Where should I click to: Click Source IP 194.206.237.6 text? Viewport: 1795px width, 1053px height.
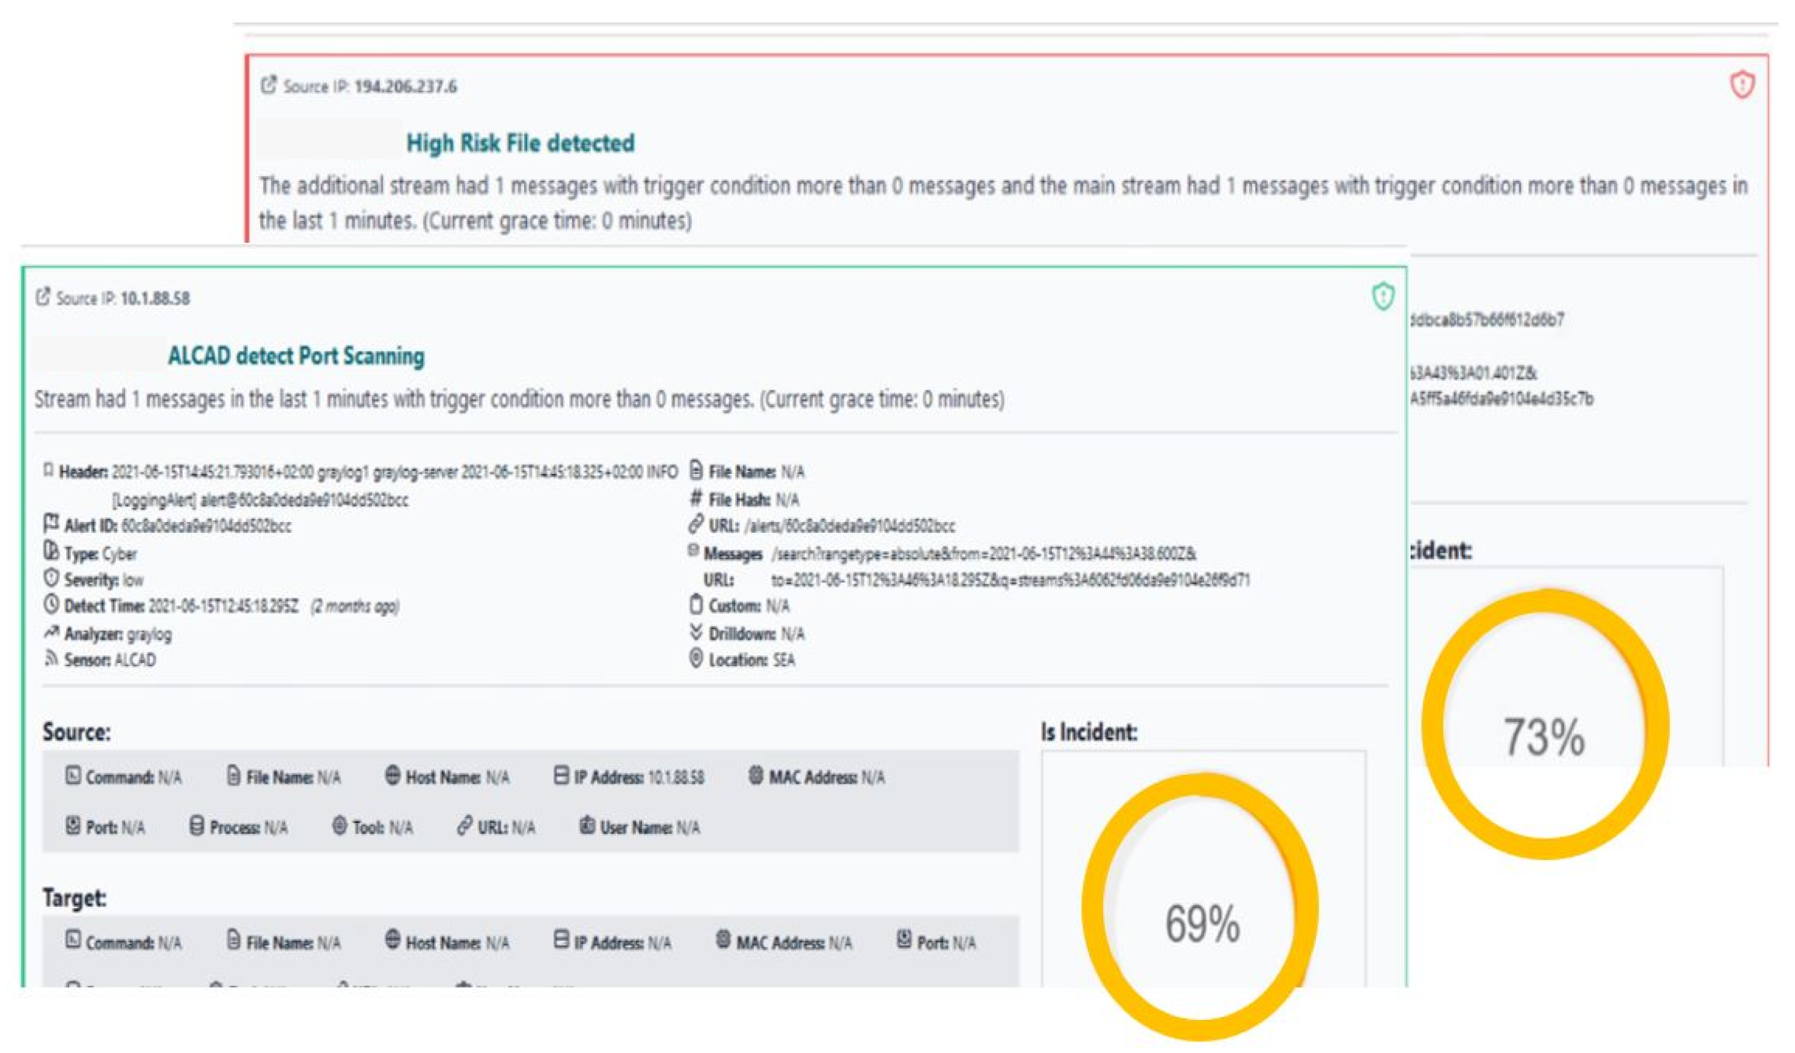pyautogui.click(x=405, y=87)
